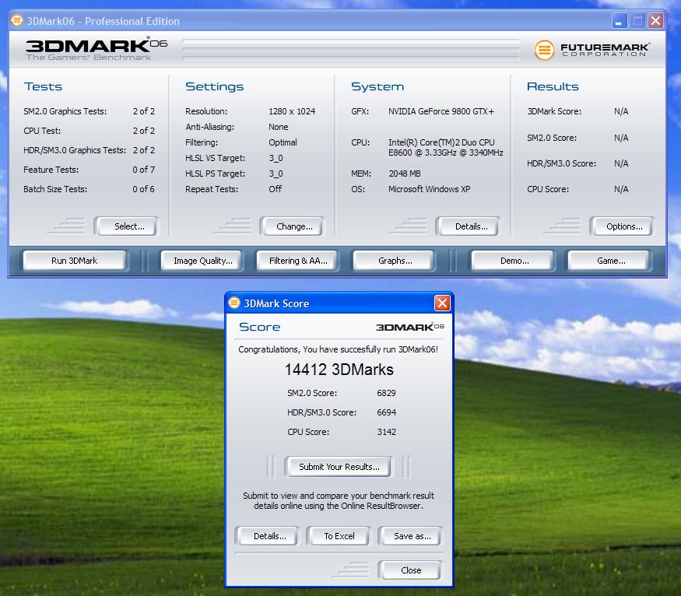Export scores with To Excel button
The width and height of the screenshot is (681, 596).
[339, 536]
